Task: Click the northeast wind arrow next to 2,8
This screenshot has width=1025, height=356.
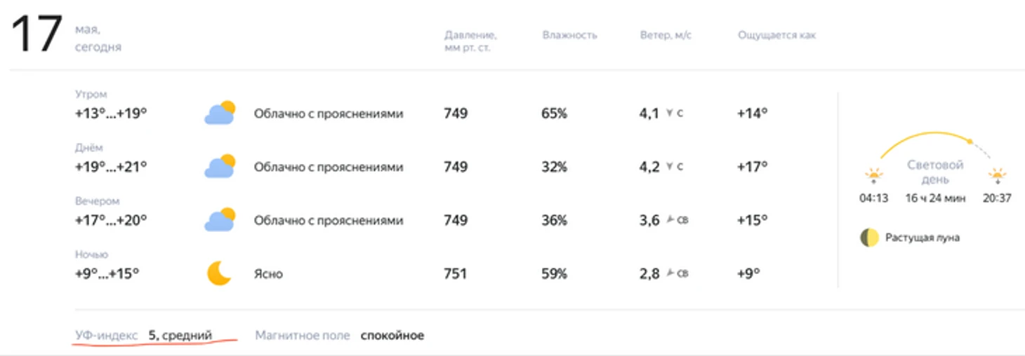Action: [670, 273]
